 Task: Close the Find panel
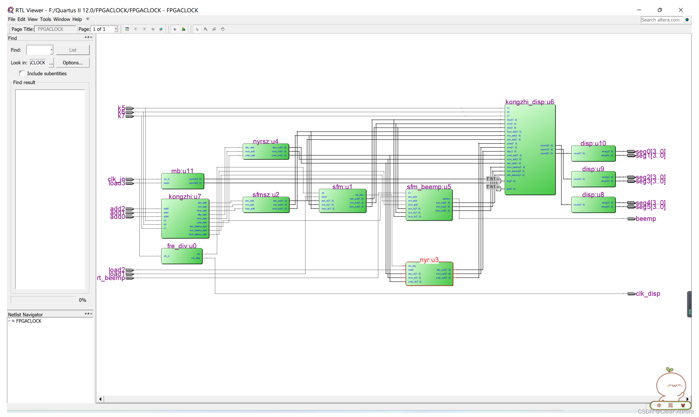(91, 37)
